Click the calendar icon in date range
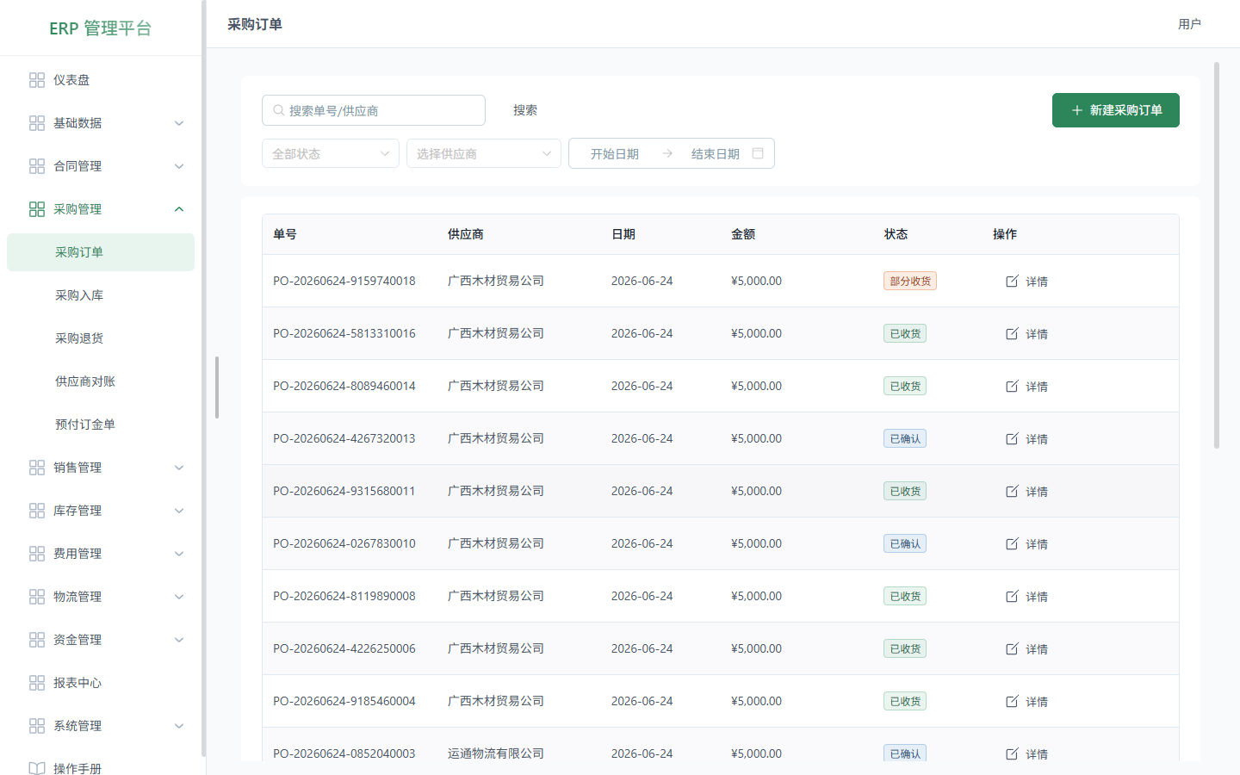The image size is (1240, 775). (x=758, y=153)
